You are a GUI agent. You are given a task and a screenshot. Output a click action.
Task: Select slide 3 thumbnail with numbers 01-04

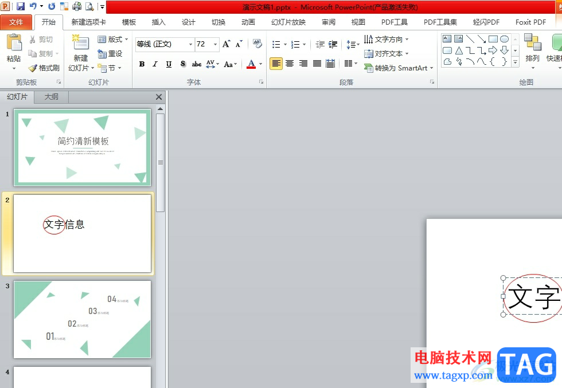point(82,319)
